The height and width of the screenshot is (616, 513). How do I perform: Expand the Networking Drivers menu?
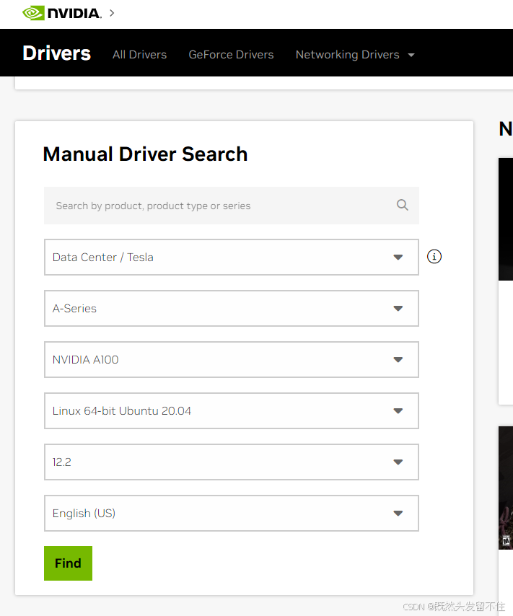(x=355, y=55)
